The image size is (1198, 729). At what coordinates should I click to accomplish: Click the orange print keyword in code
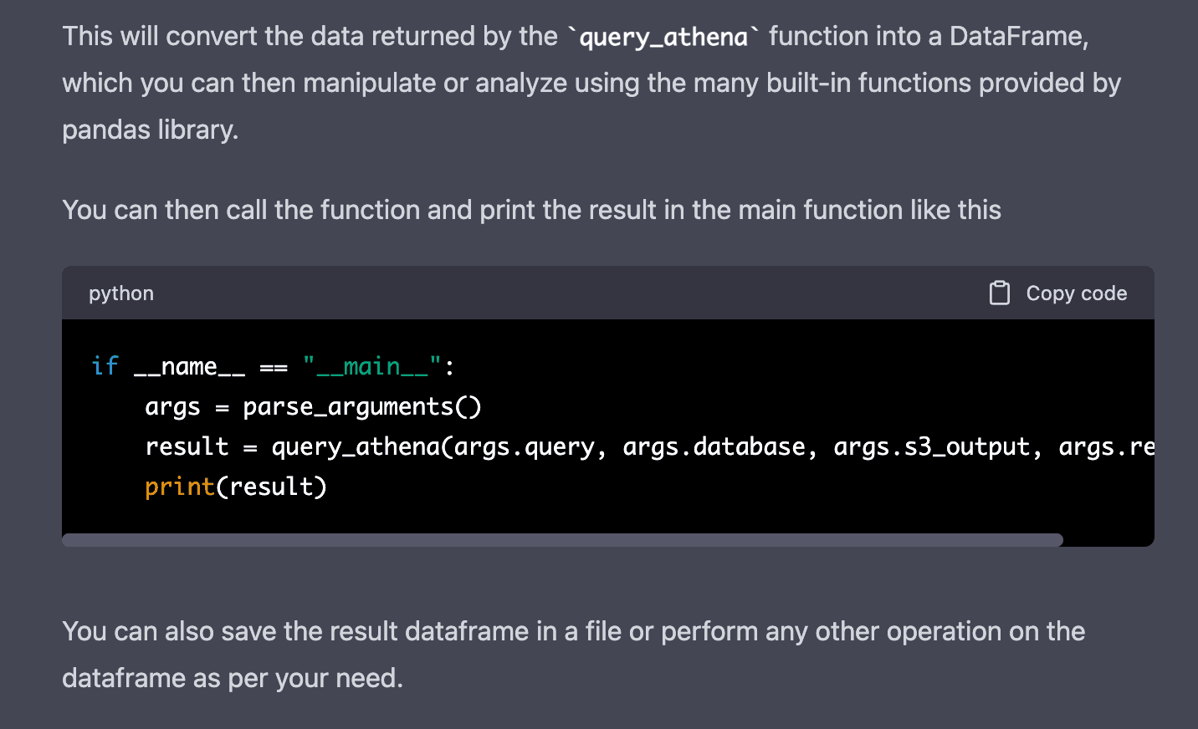[x=179, y=487]
